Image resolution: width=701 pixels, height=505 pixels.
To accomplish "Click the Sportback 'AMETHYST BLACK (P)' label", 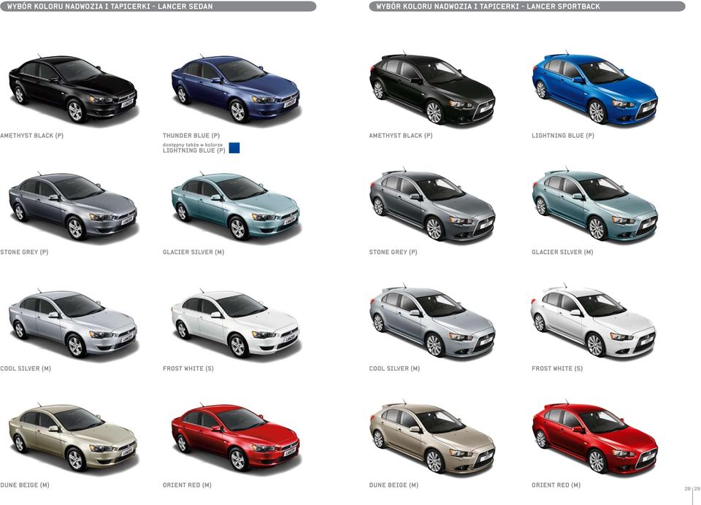I will point(401,136).
